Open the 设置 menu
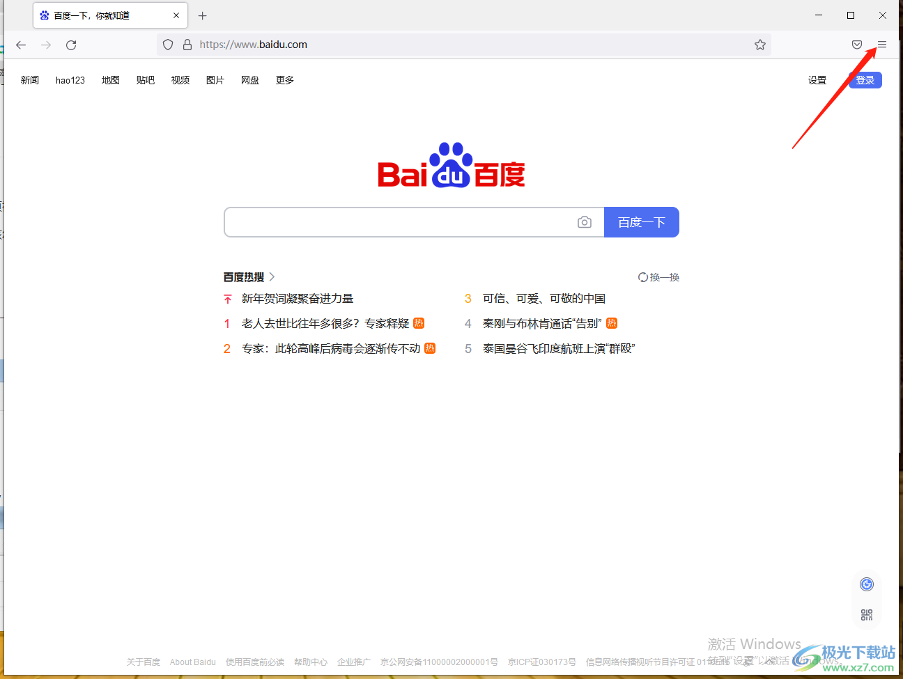The image size is (903, 679). (x=817, y=80)
